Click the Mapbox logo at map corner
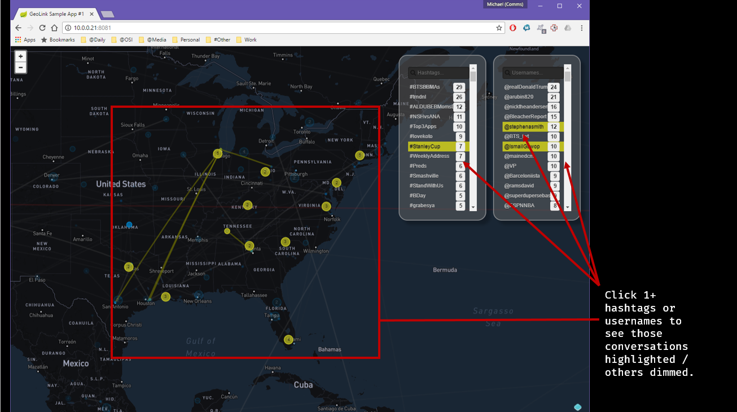The width and height of the screenshot is (737, 412). (x=578, y=407)
